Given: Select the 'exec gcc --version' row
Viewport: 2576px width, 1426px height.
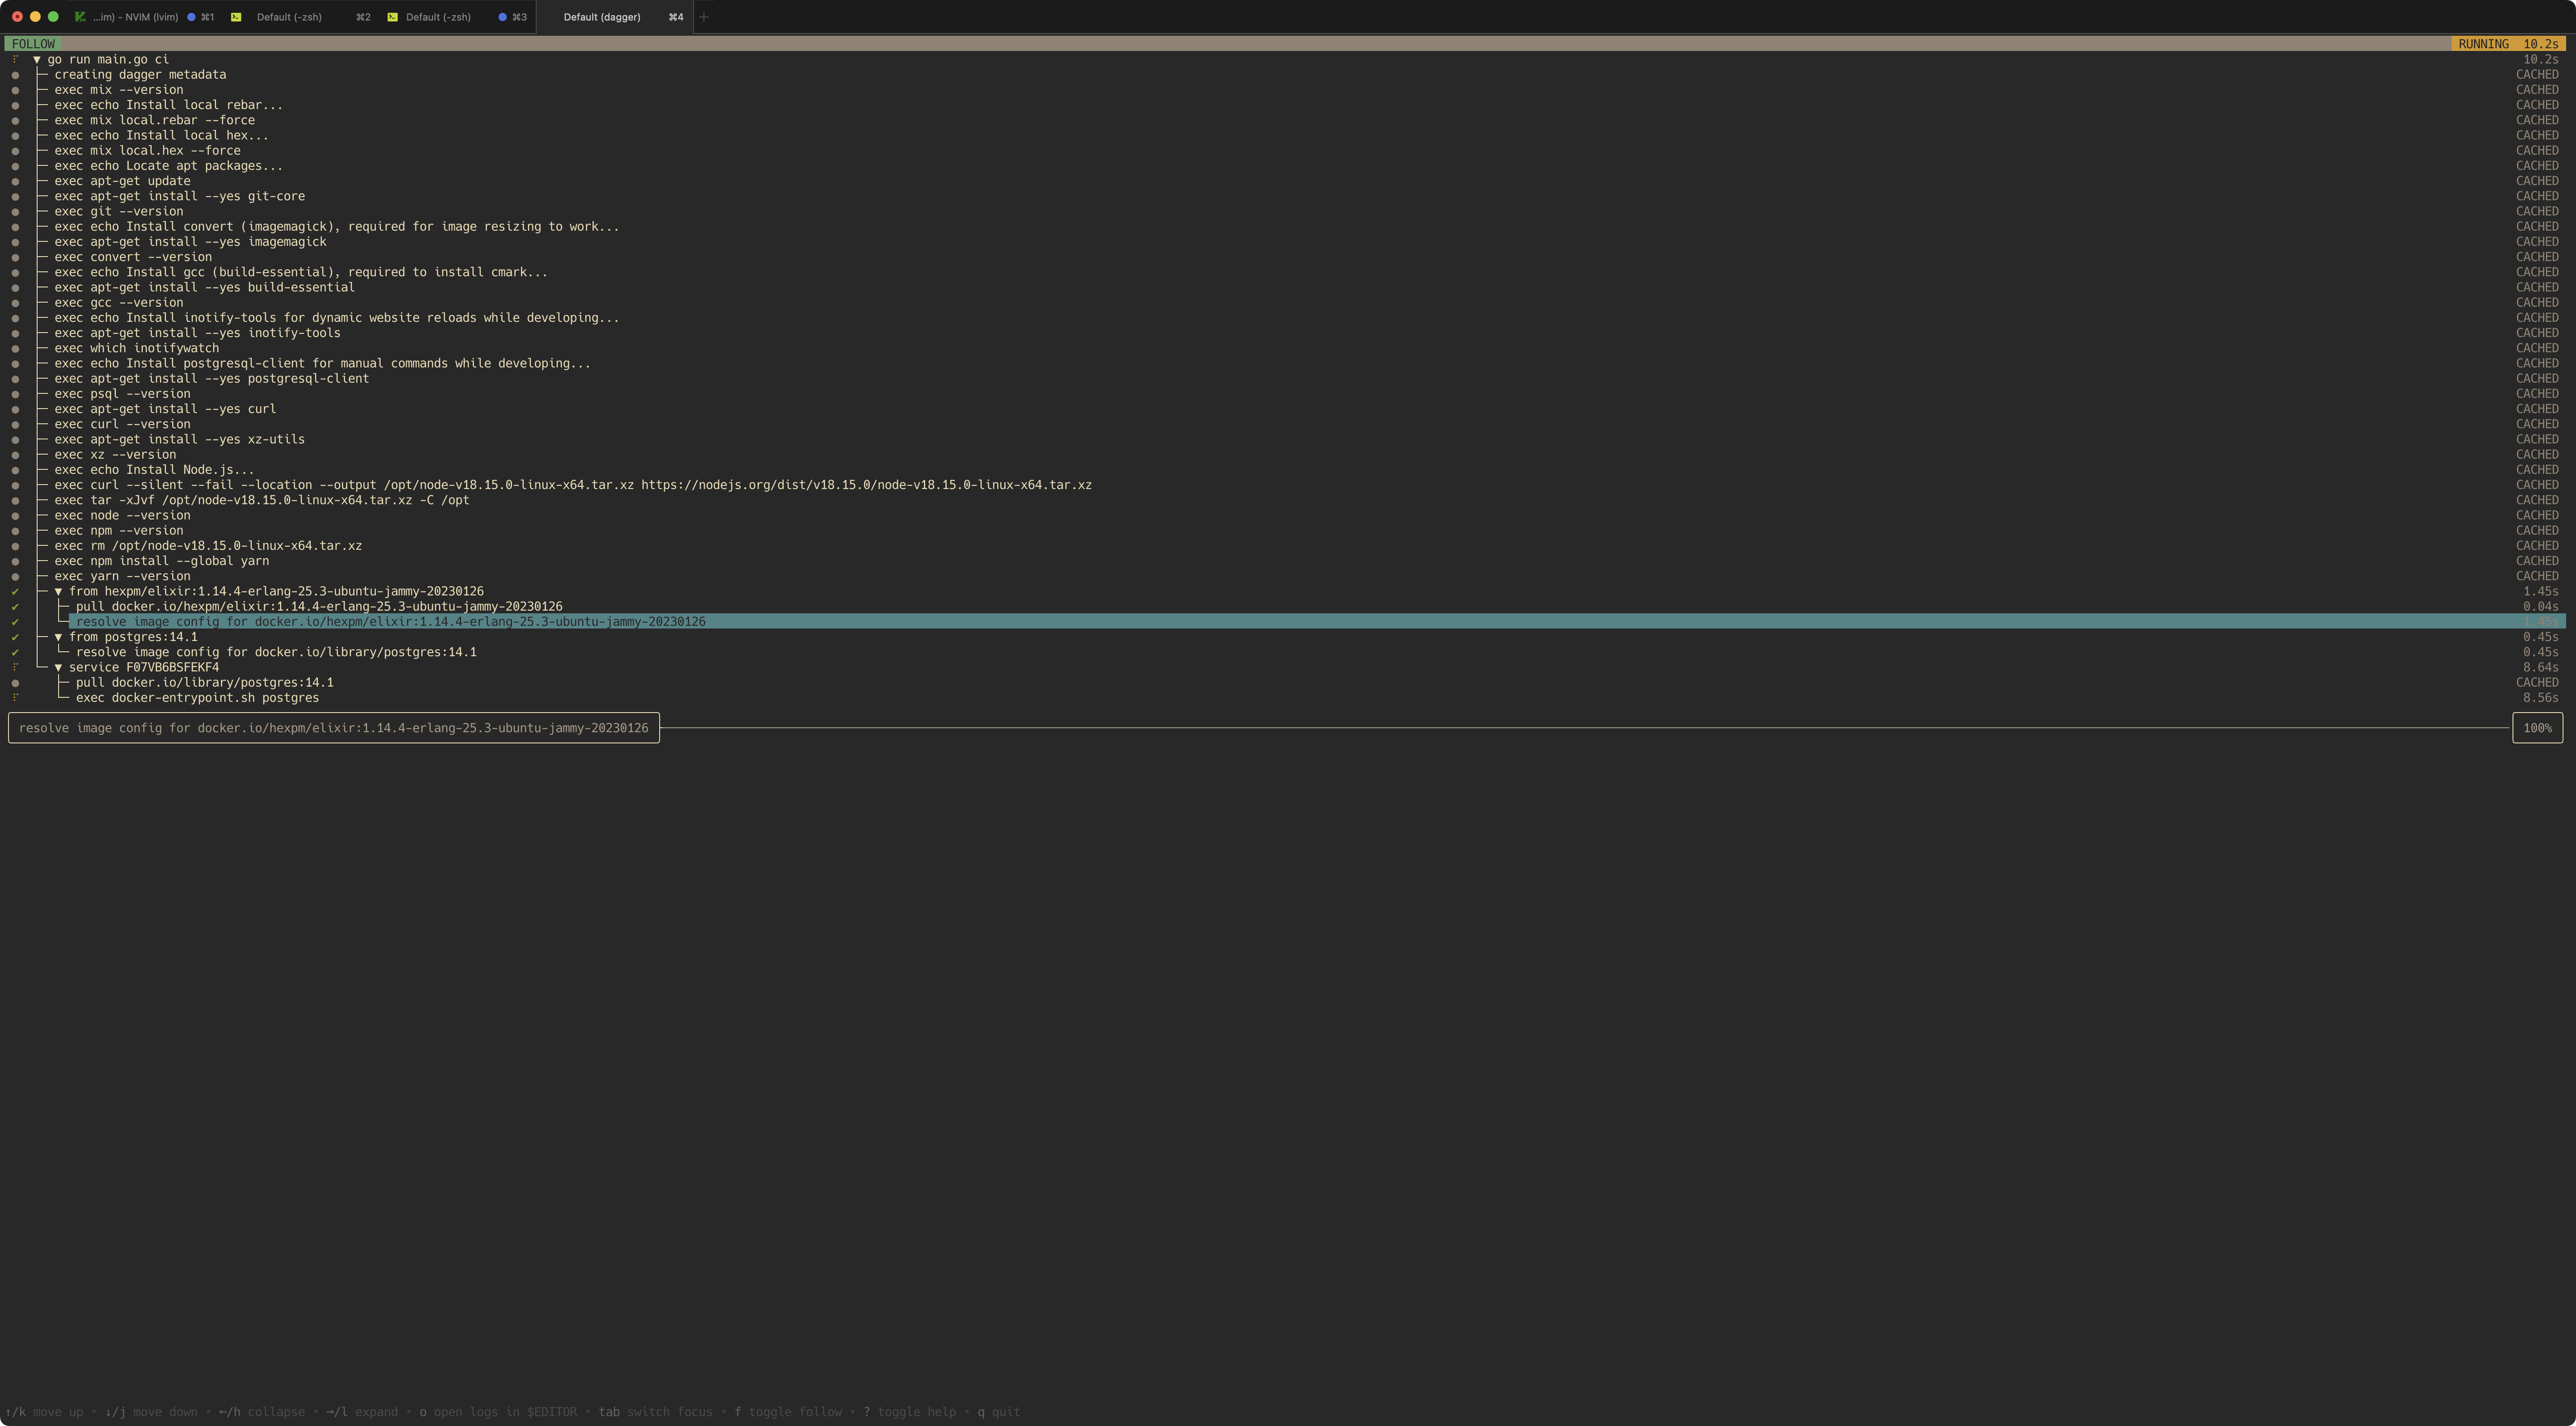Looking at the screenshot, I should pyautogui.click(x=1285, y=303).
